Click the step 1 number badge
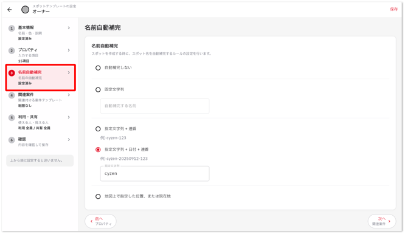 pyautogui.click(x=12, y=28)
